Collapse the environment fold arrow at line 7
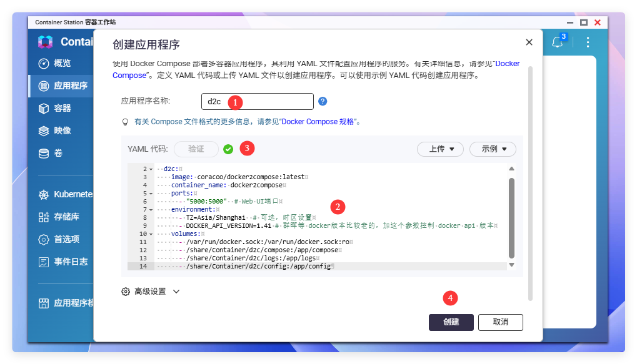This screenshot has width=637, height=364. tap(151, 210)
